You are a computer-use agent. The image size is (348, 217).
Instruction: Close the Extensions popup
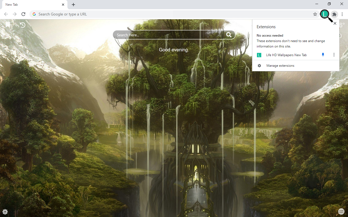pyautogui.click(x=335, y=23)
